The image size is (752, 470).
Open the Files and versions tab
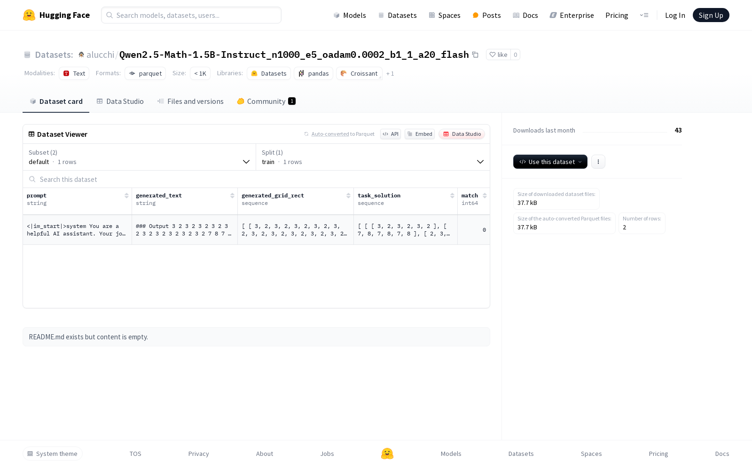pos(190,101)
